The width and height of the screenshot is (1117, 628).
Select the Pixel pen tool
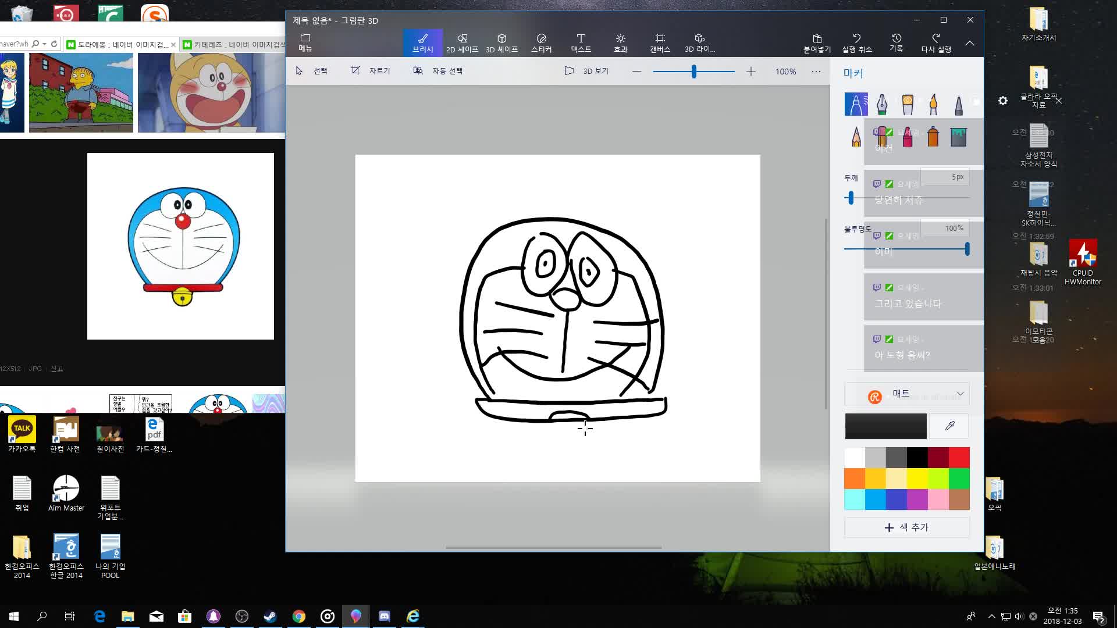tap(959, 104)
